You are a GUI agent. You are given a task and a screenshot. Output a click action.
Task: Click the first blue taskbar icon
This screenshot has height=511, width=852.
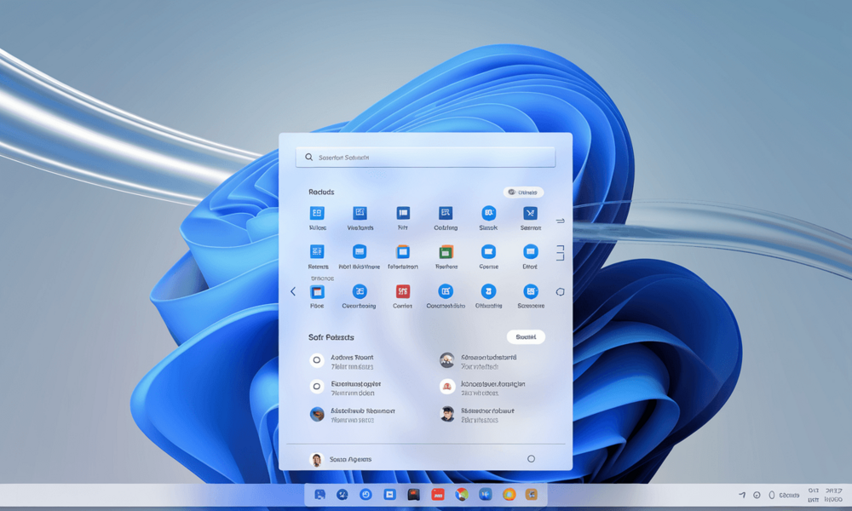pyautogui.click(x=320, y=494)
